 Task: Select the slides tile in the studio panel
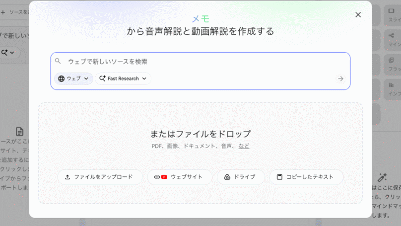click(391, 15)
